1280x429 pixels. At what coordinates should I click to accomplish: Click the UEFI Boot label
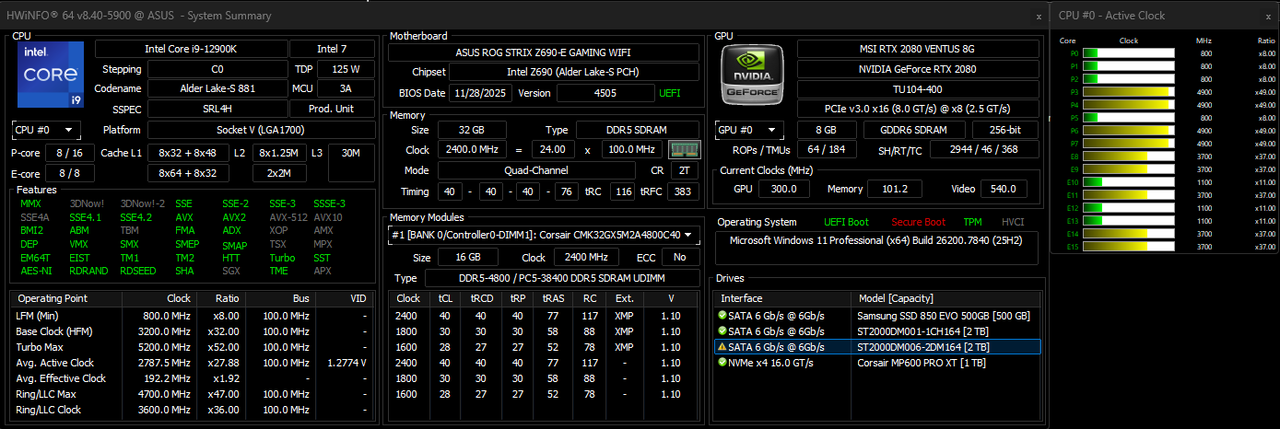click(846, 222)
